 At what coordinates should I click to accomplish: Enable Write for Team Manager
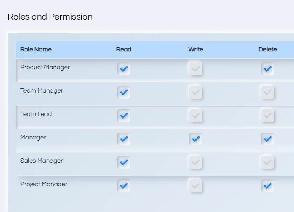(196, 92)
